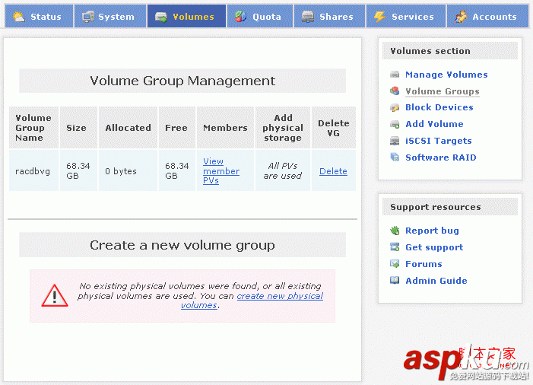
Task: Go to the Shares tab
Action: pyautogui.click(x=330, y=16)
